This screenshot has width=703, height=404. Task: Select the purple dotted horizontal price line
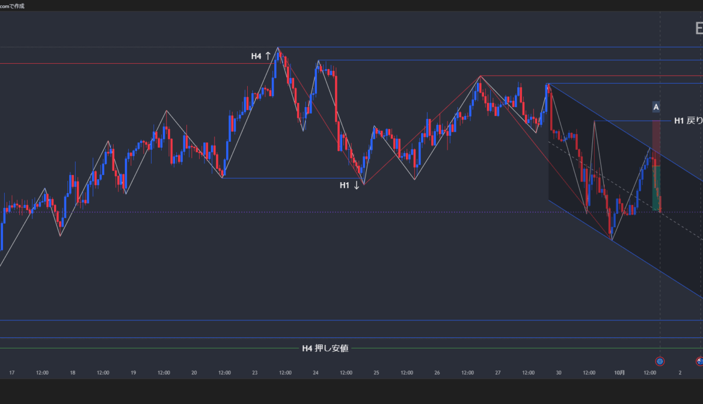[x=351, y=212]
